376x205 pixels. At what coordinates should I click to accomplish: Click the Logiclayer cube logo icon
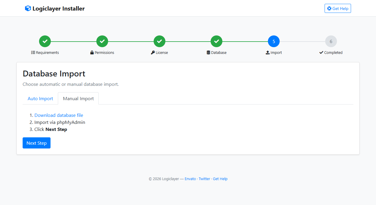(28, 8)
